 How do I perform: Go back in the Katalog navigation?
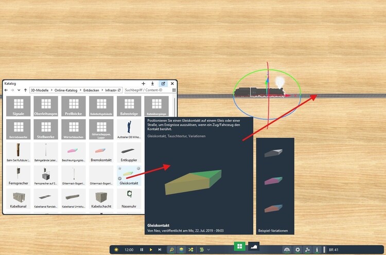(6, 90)
